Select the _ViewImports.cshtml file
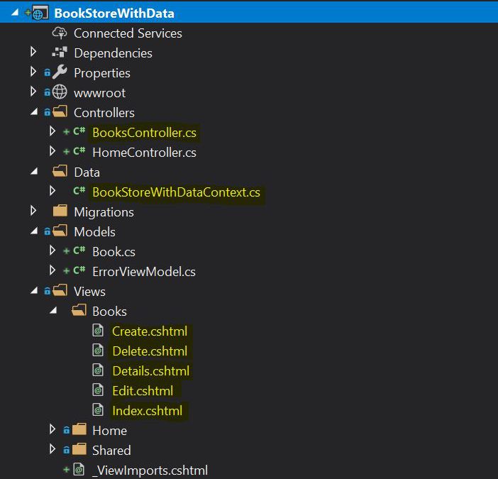 tap(150, 470)
